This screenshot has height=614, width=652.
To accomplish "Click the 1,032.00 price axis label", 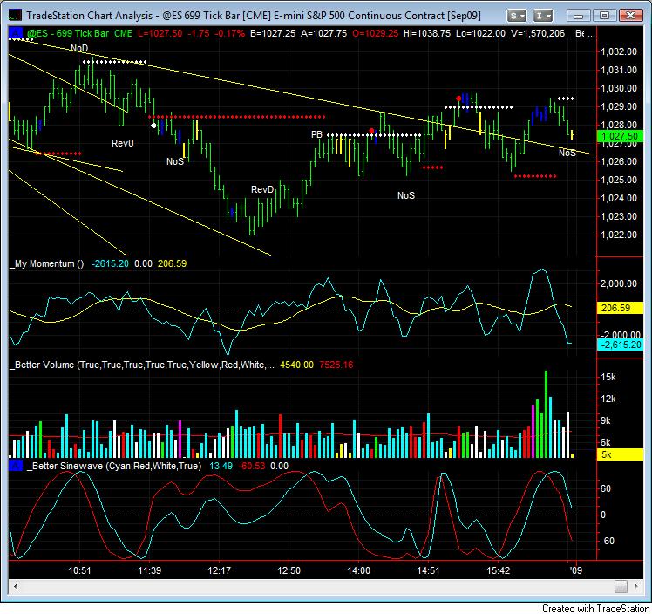I will [x=619, y=51].
